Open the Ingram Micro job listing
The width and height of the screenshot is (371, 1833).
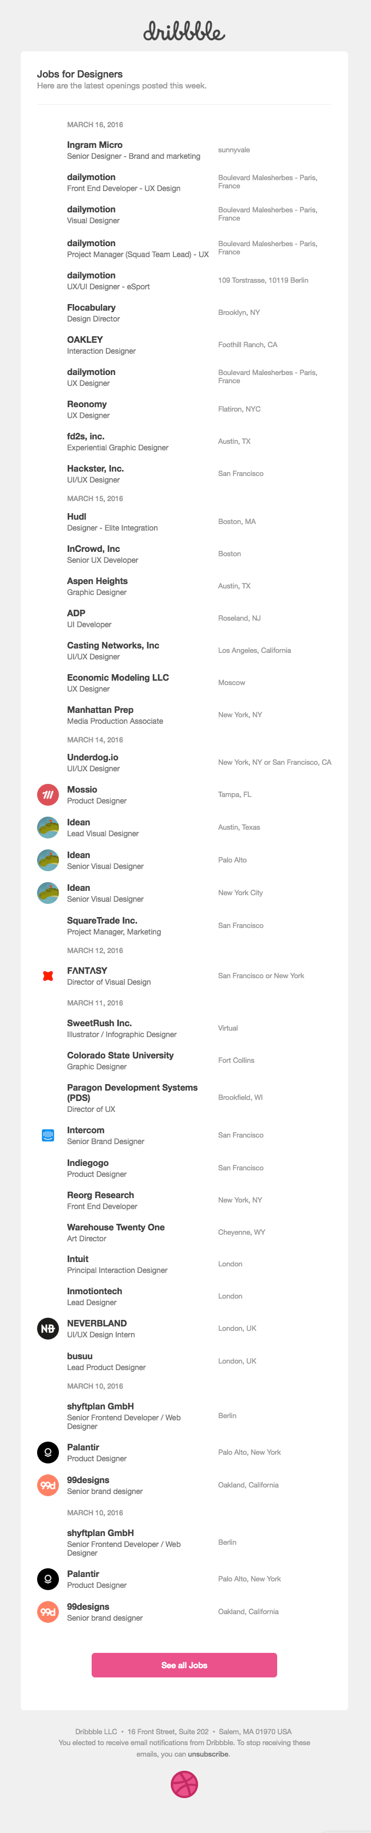point(94,145)
